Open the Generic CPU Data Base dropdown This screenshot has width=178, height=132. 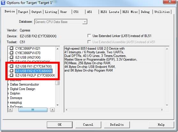[x=85, y=22]
